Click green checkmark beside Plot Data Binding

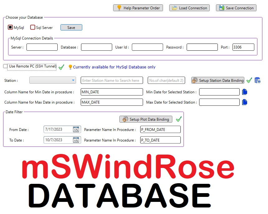point(179,119)
